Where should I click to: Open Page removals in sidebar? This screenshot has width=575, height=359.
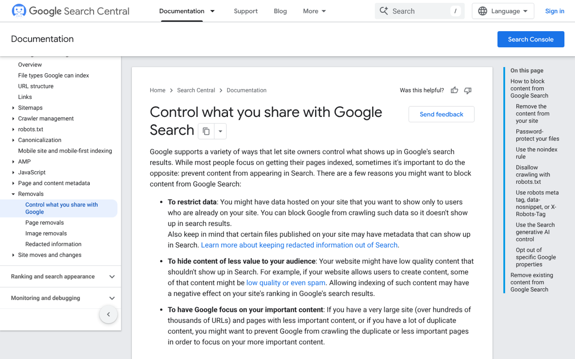pyautogui.click(x=44, y=223)
